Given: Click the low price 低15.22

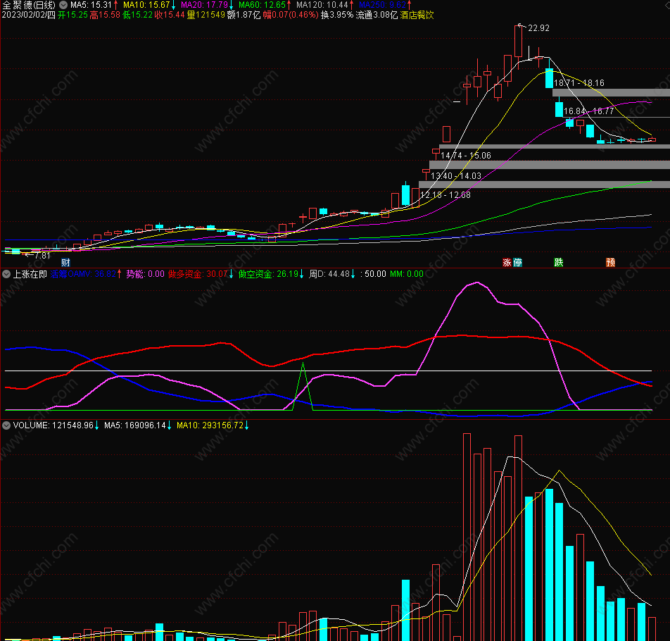Looking at the screenshot, I should click(138, 15).
